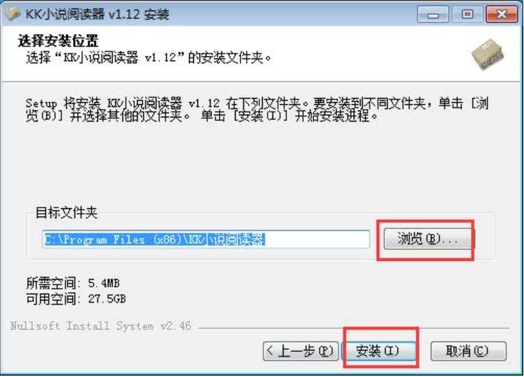Click the 选择安装位置 header title
The image size is (524, 377).
pos(58,41)
